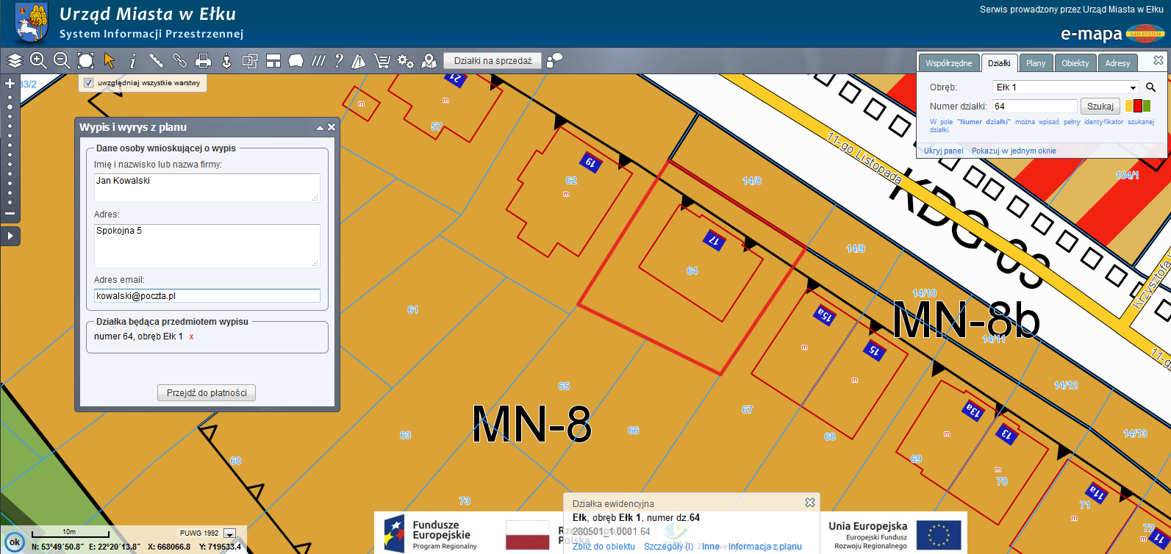Image resolution: width=1171 pixels, height=554 pixels.
Task: Collapse the 'Wypis i wyrys z planu' window
Action: [x=320, y=128]
